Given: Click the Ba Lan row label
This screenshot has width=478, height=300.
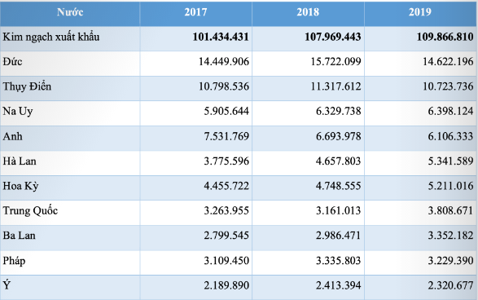Looking at the screenshot, I should pos(20,236).
